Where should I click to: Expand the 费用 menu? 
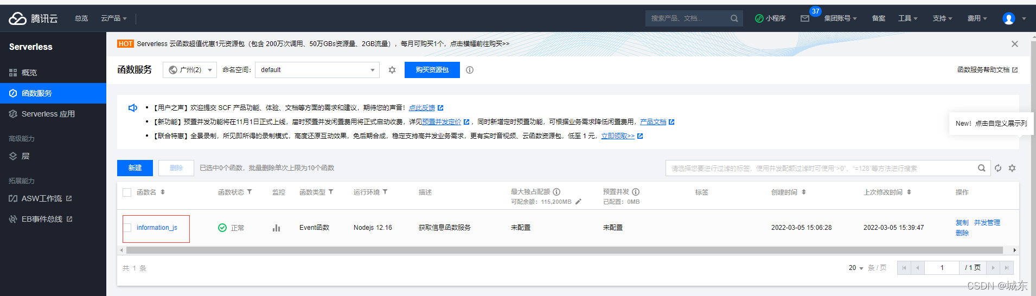point(977,18)
